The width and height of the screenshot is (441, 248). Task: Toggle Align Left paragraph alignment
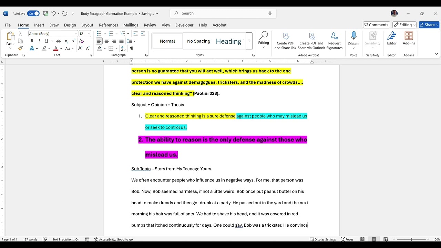(x=99, y=41)
